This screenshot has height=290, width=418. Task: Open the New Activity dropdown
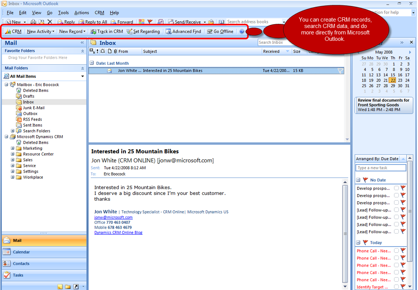click(x=40, y=31)
